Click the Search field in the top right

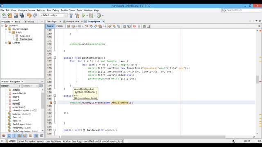tap(242, 10)
